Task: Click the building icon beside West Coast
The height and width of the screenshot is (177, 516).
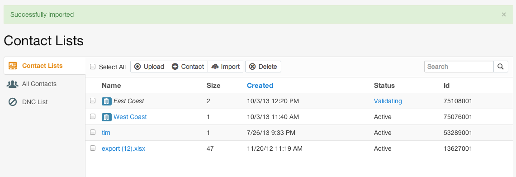Action: tap(106, 117)
